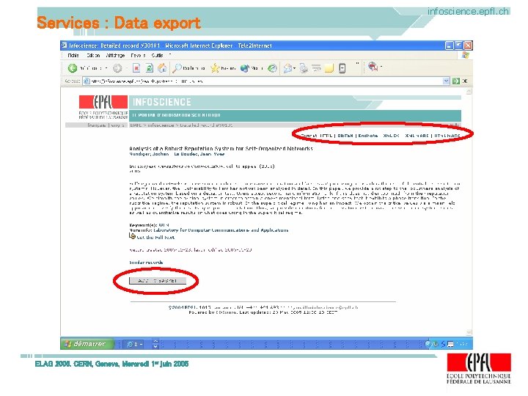The image size is (528, 396).
Task: Click the History clock icon
Action: (x=272, y=68)
